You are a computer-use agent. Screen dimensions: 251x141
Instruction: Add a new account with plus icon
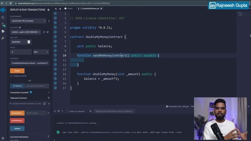pos(20,27)
